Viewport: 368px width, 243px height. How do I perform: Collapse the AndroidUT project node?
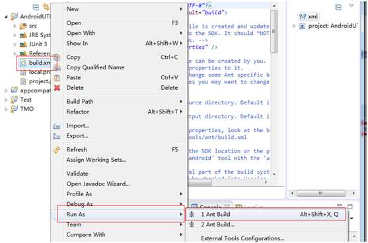click(x=6, y=17)
